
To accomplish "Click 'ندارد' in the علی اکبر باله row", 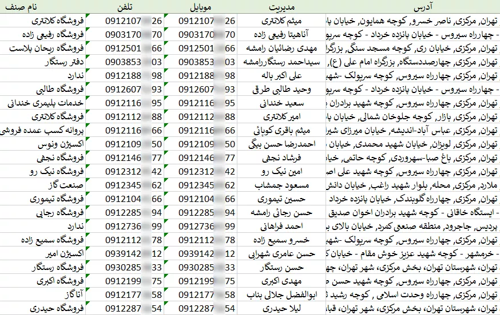I will tap(43, 75).
